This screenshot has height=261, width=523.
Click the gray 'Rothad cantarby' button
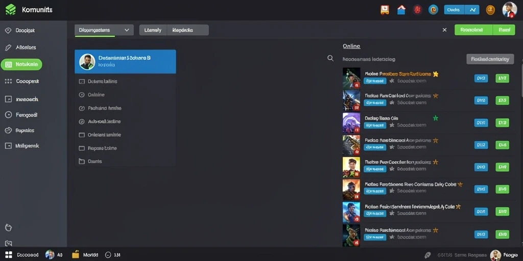pos(490,59)
